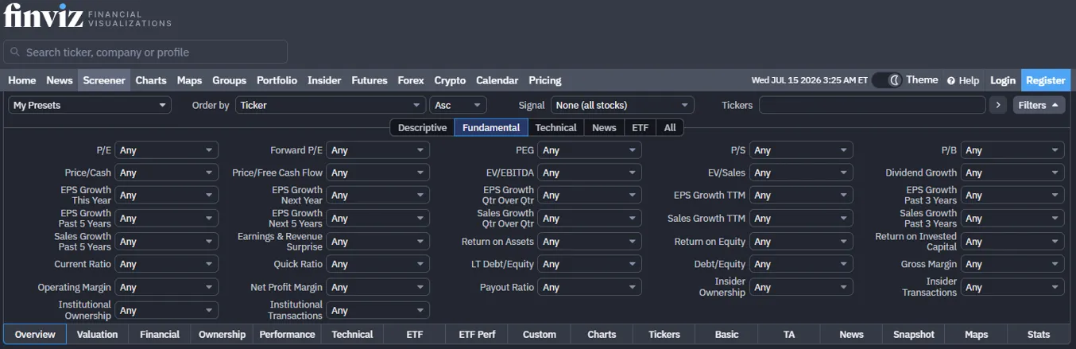This screenshot has width=1076, height=349.
Task: Focus the ticker search box
Action: click(x=145, y=52)
